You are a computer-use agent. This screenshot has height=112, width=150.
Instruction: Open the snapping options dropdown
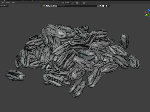(x=80, y=3)
